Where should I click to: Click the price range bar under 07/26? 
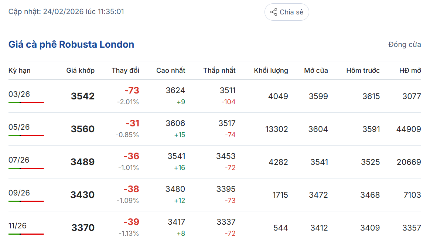pyautogui.click(x=26, y=168)
